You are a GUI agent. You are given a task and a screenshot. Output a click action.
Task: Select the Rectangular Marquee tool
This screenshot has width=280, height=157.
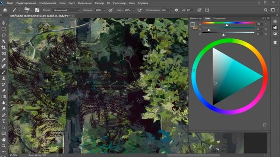pos(3,29)
